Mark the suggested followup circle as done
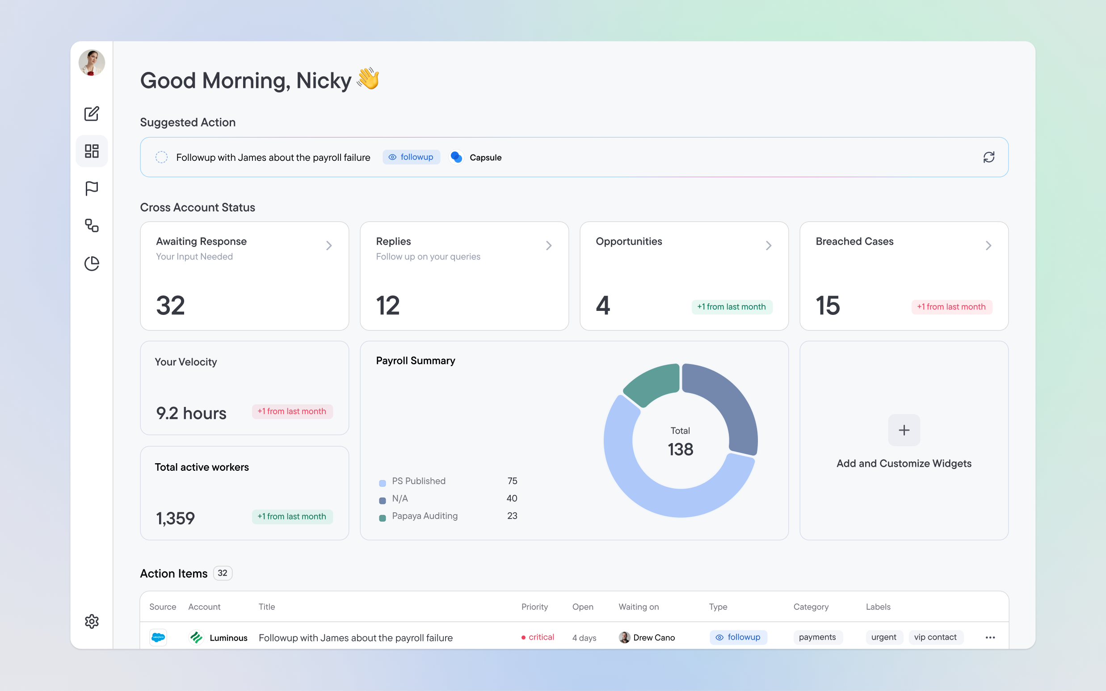Viewport: 1106px width, 691px height. (161, 157)
